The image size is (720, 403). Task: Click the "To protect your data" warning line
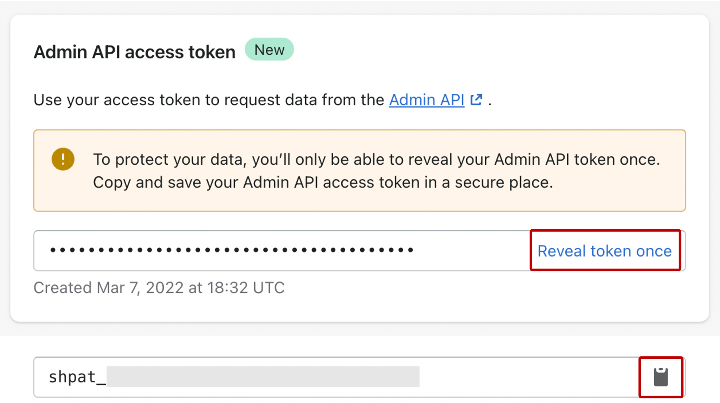coord(376,160)
